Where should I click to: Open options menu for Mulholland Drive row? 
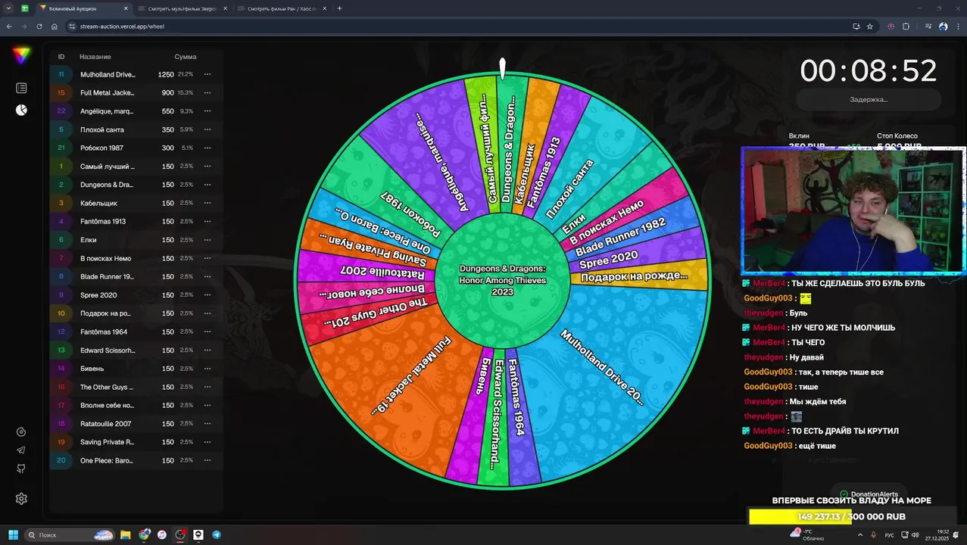tap(207, 74)
